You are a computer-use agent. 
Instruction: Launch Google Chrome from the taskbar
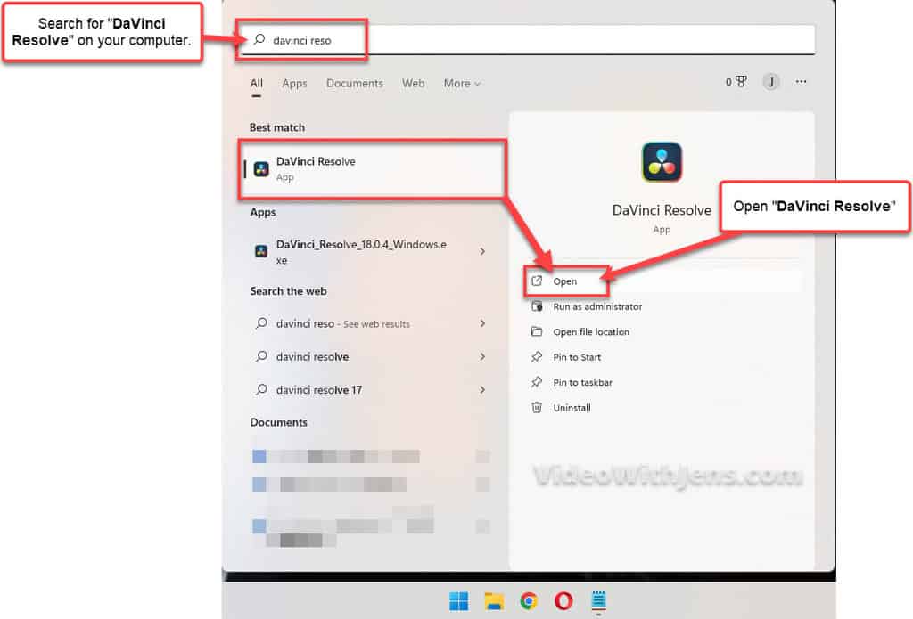[x=529, y=601]
